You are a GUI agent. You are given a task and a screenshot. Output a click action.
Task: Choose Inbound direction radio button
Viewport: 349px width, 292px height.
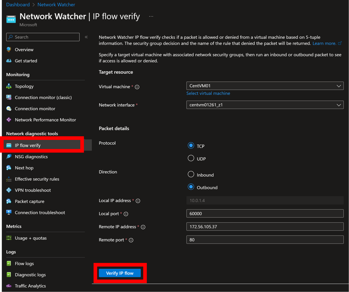pos(191,174)
